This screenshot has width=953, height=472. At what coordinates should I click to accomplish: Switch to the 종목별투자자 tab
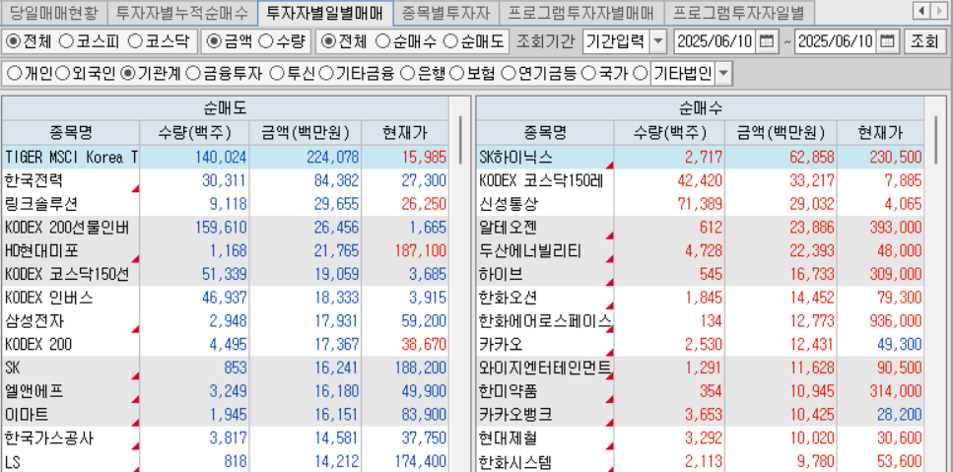tap(446, 12)
